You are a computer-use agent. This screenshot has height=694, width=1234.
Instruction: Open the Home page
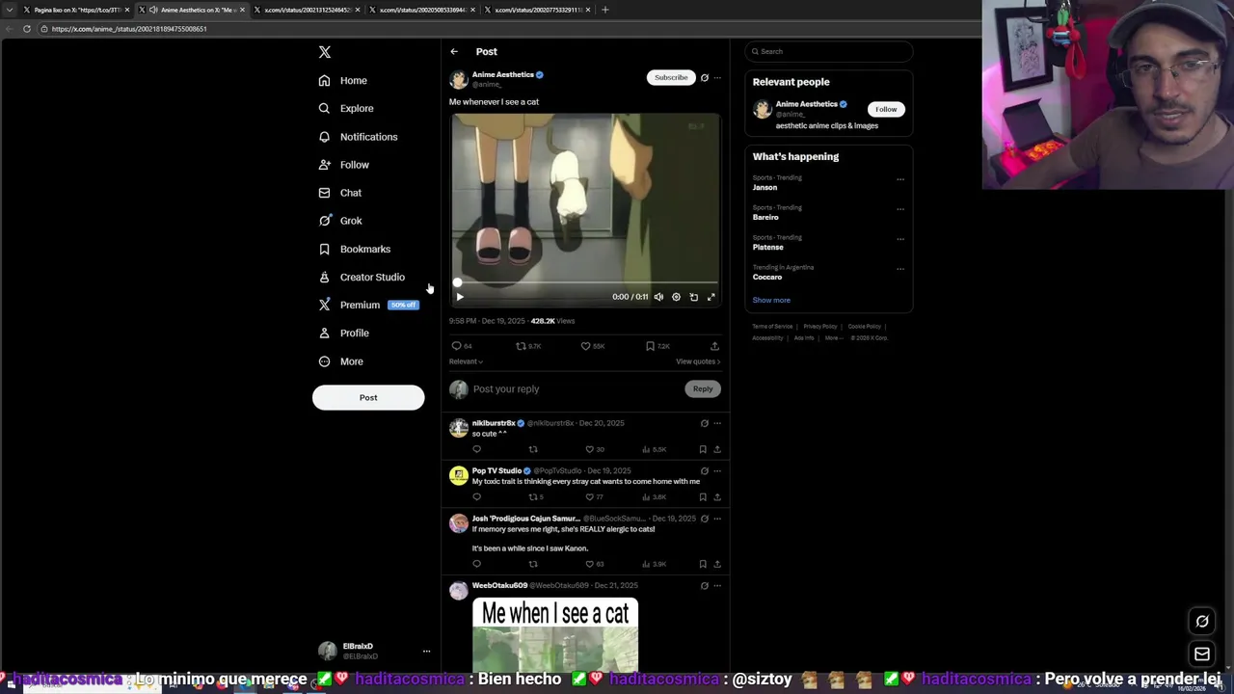click(x=343, y=81)
